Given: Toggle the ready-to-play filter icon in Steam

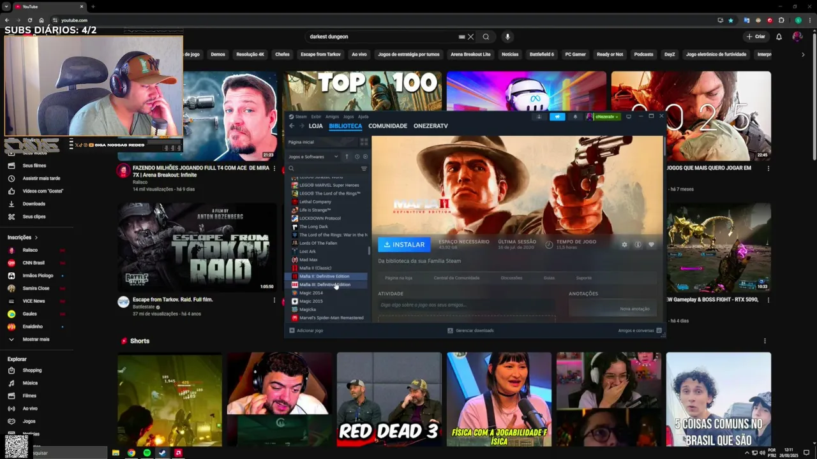Looking at the screenshot, I should click(x=365, y=156).
